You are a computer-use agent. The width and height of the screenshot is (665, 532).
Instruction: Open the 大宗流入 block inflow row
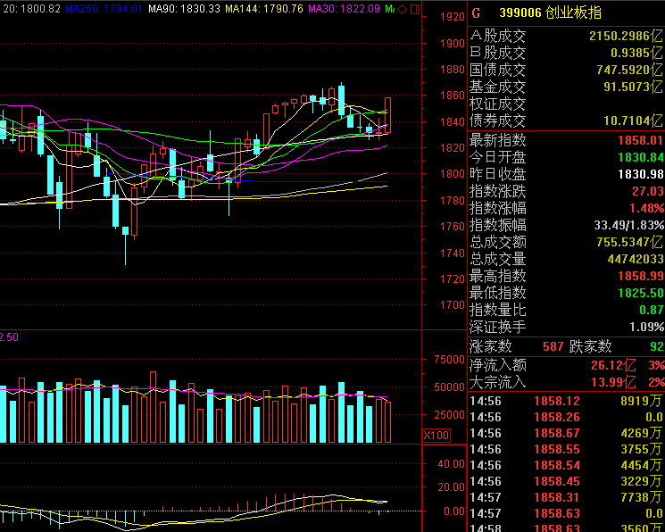click(x=566, y=382)
